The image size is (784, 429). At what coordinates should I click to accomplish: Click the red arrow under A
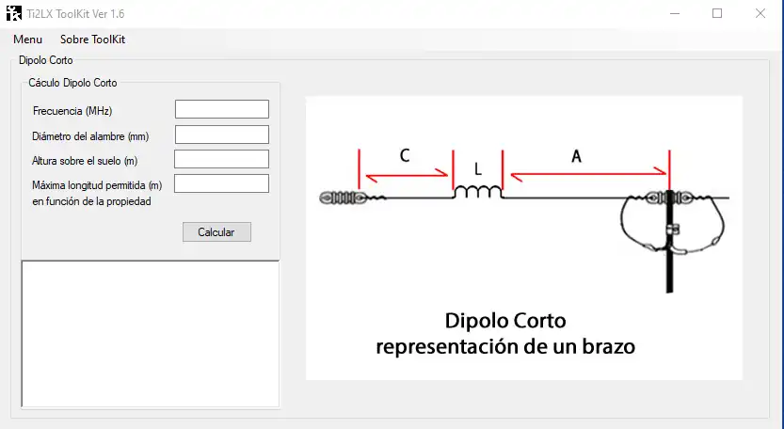[x=588, y=174]
